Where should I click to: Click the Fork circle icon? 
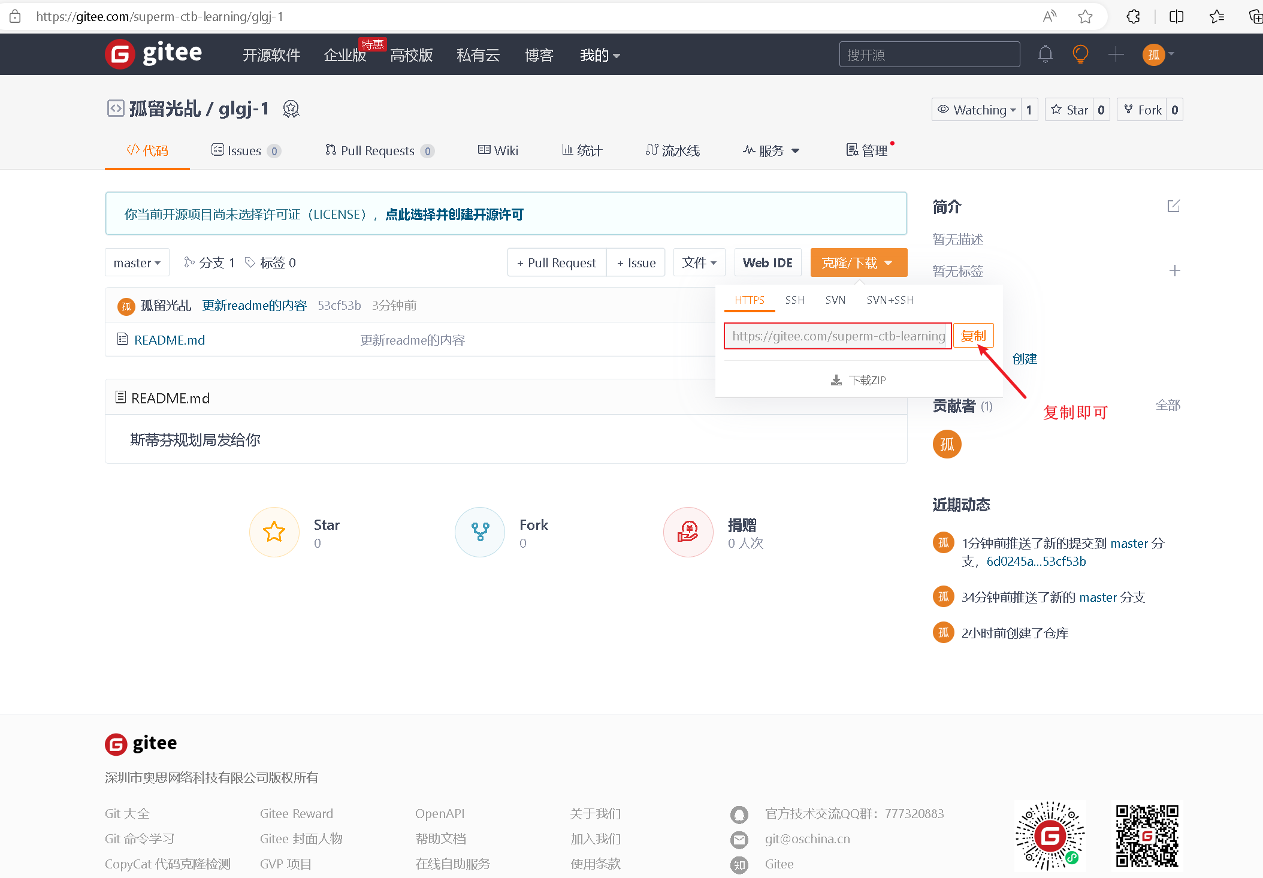[480, 532]
